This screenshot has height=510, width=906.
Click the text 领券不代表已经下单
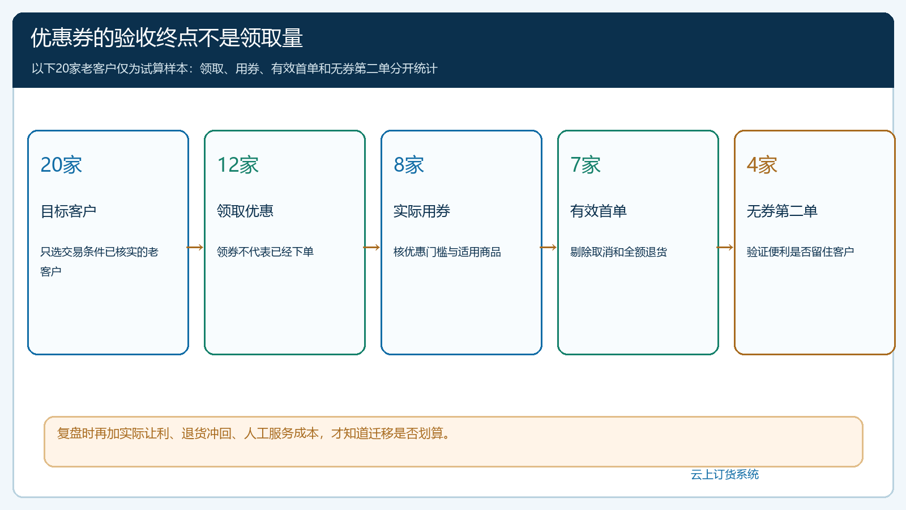tap(266, 252)
